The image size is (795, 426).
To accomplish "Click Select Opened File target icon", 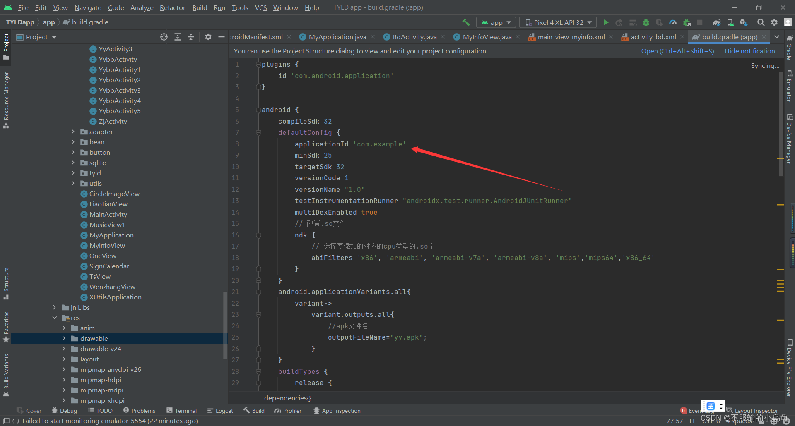I will point(164,37).
